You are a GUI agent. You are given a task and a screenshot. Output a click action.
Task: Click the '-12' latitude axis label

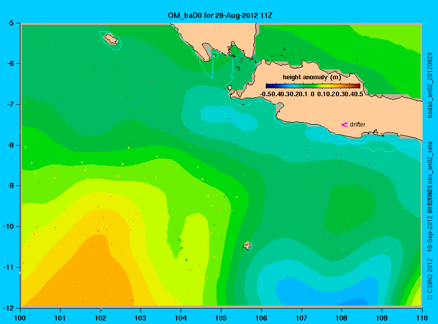pos(8,308)
